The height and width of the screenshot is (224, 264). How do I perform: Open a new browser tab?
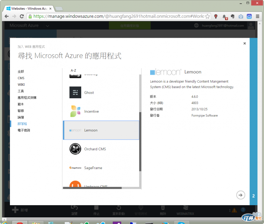click(59, 9)
